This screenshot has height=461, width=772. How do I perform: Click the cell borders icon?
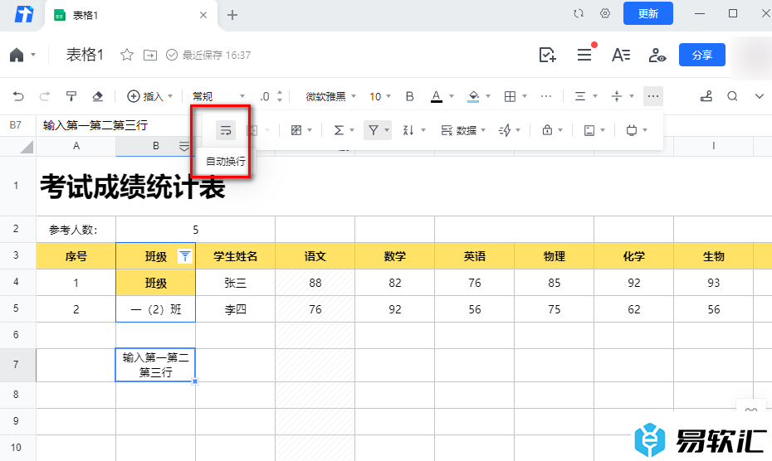click(x=510, y=96)
